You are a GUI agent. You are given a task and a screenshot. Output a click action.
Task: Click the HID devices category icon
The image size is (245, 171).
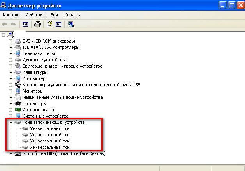(x=18, y=154)
